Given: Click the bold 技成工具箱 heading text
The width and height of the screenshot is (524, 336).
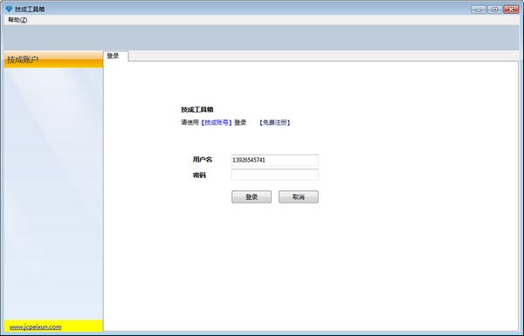Looking at the screenshot, I should pyautogui.click(x=197, y=110).
